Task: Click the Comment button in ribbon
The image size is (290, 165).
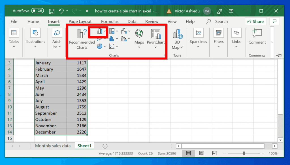Action: [x=257, y=37]
